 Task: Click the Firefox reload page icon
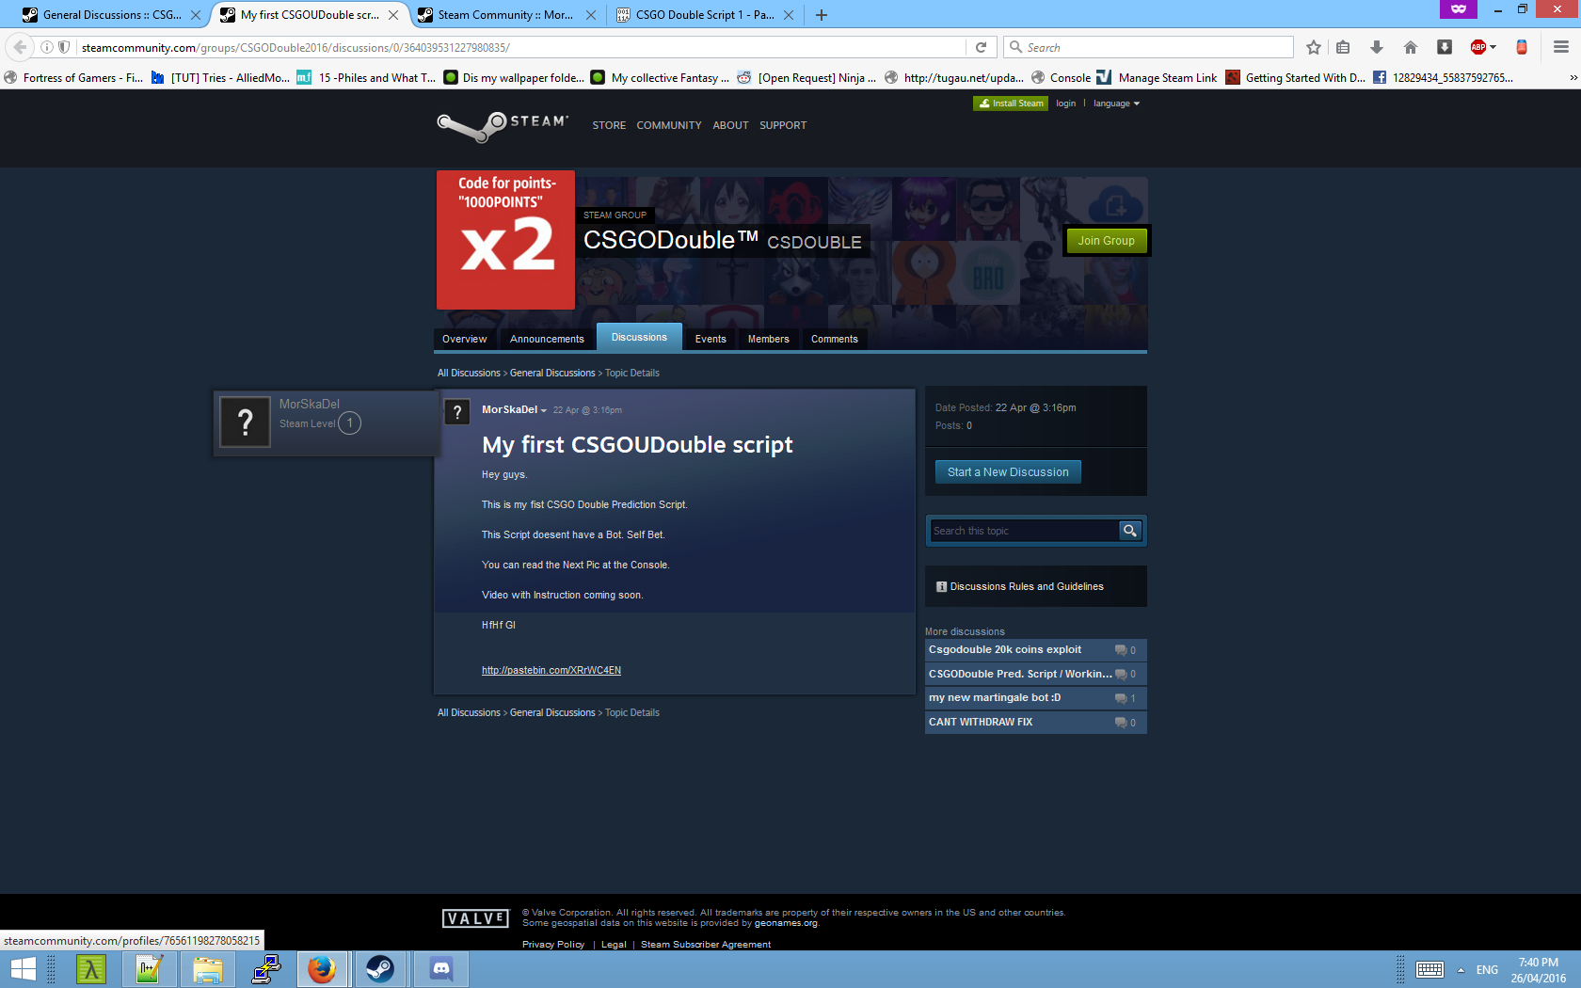[x=981, y=47]
